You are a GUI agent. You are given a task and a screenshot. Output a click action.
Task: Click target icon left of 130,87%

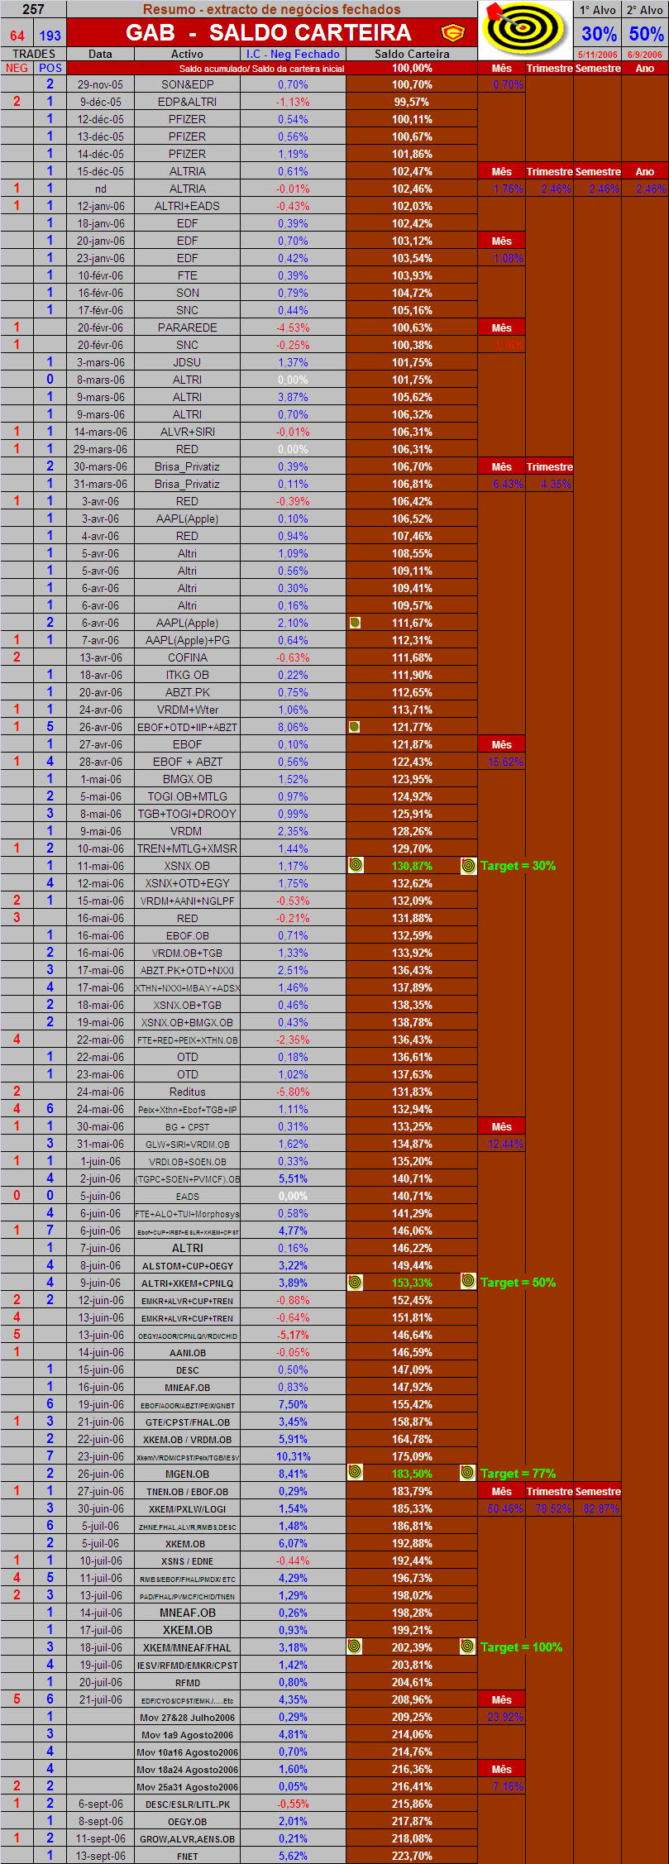(356, 865)
